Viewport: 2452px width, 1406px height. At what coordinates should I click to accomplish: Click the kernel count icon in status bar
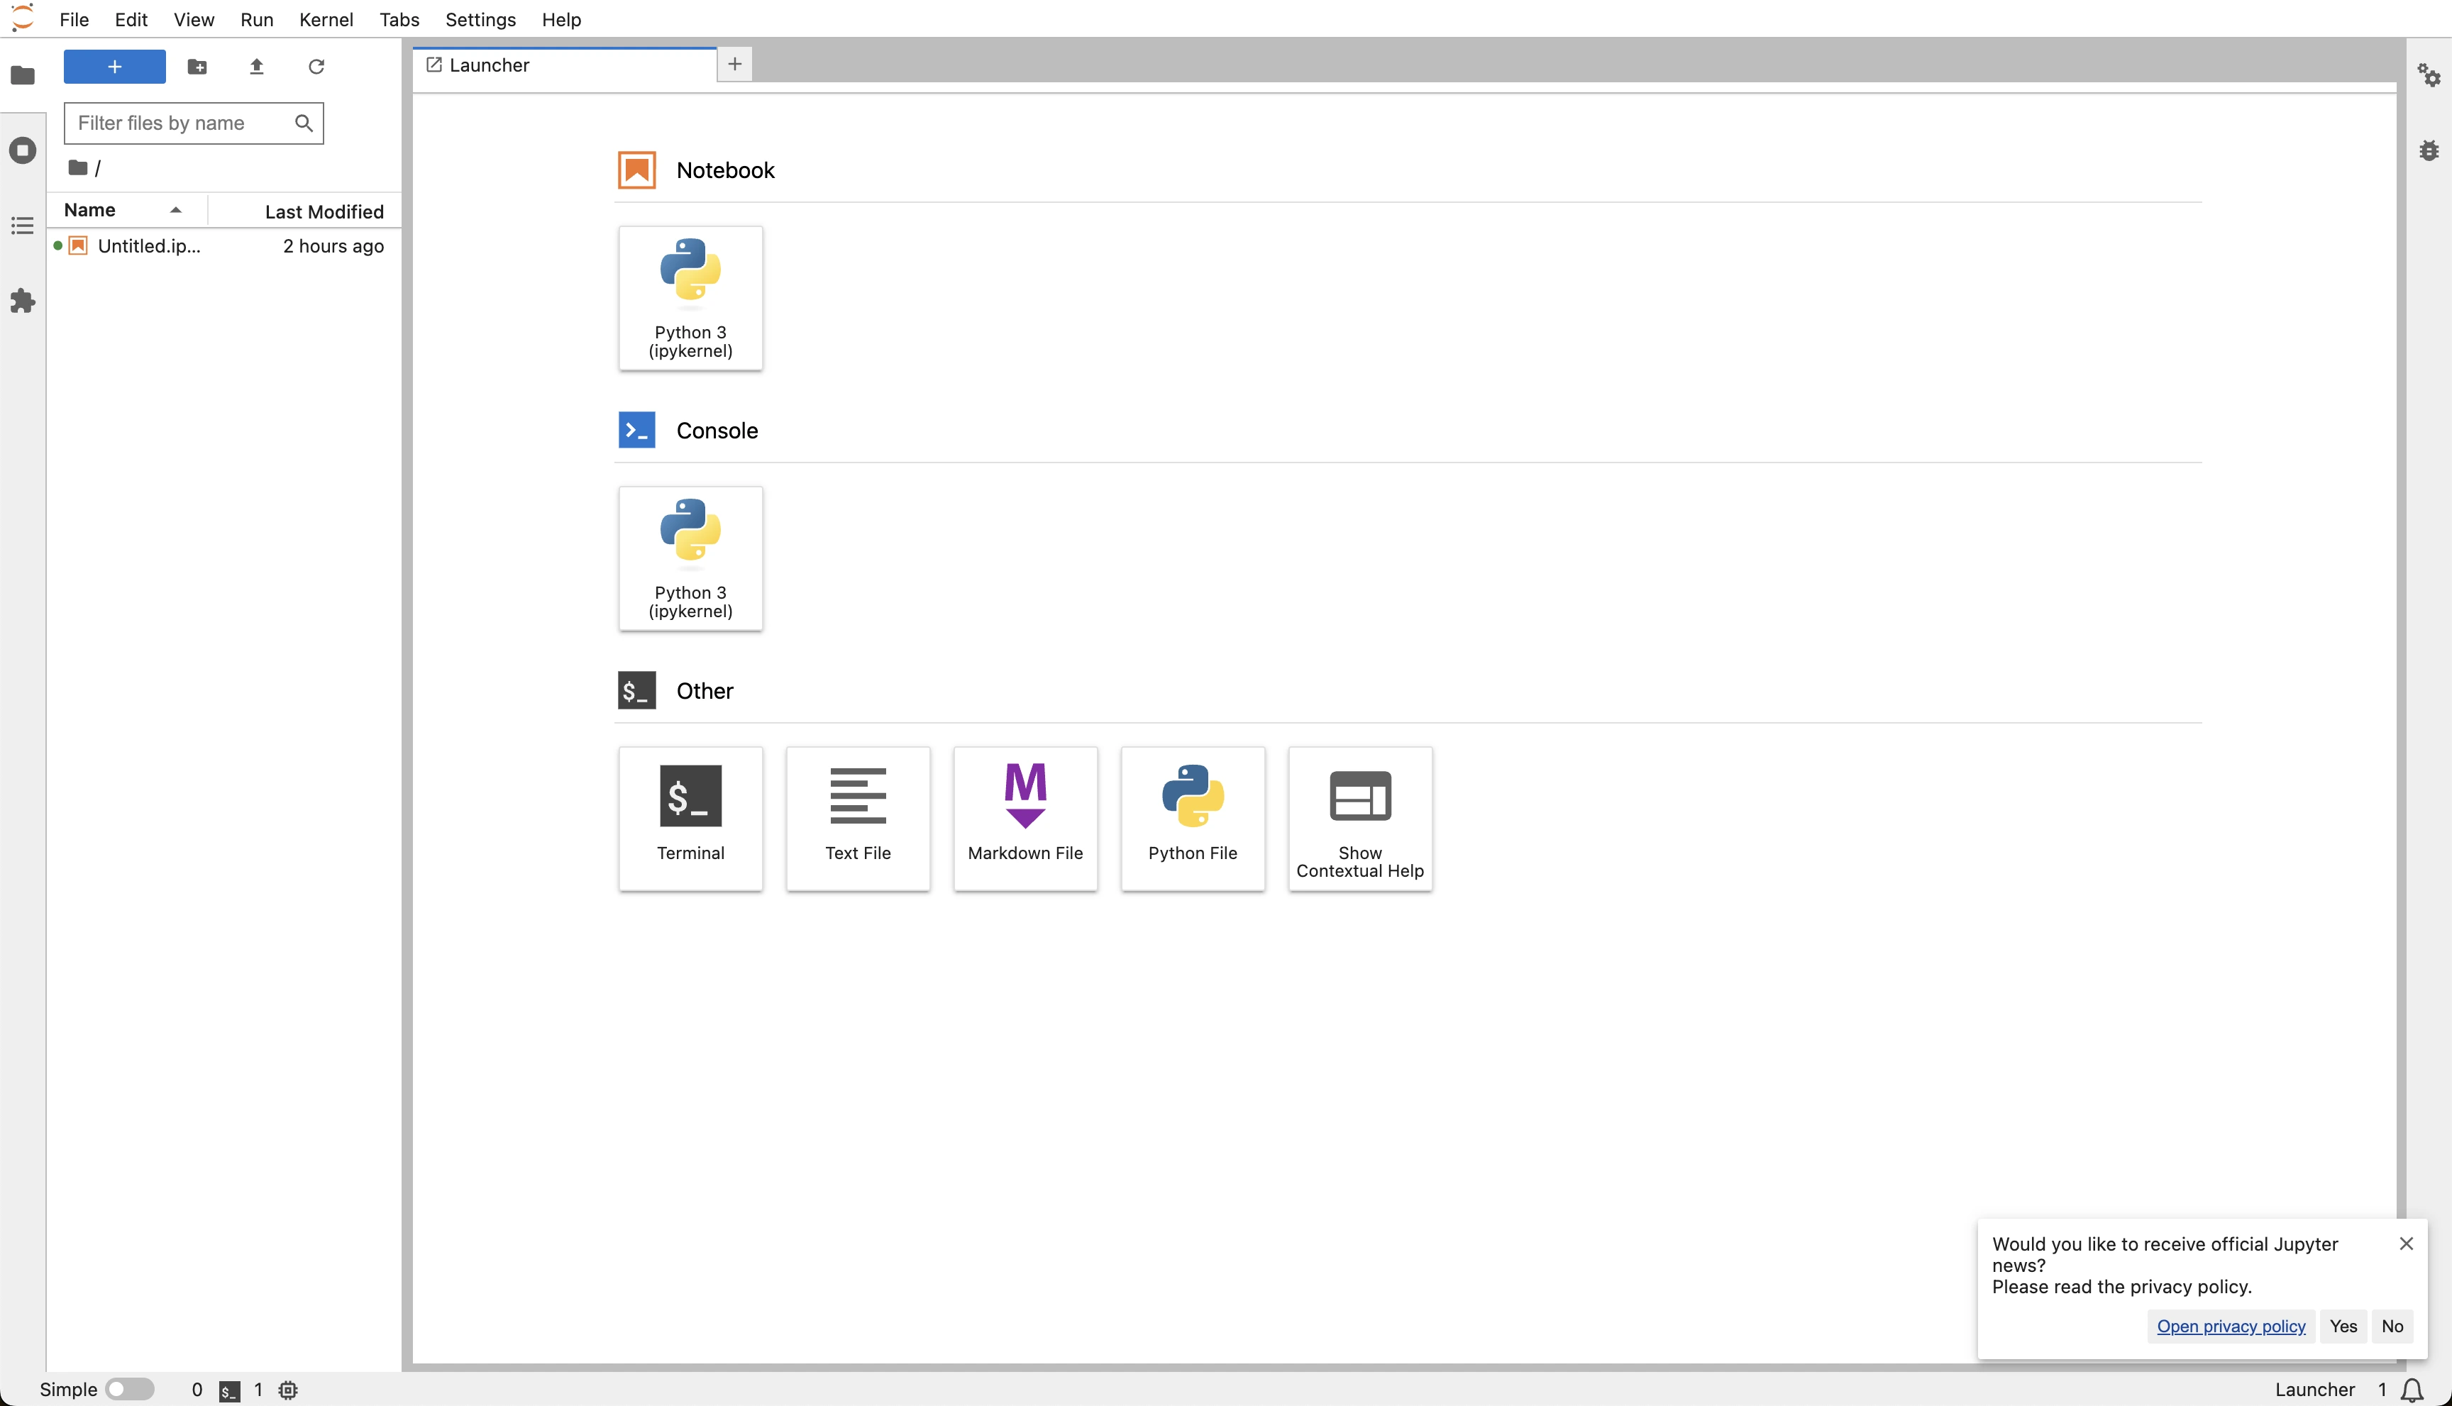[x=288, y=1390]
